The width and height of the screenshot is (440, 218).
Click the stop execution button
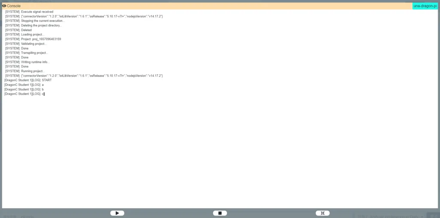point(220,213)
